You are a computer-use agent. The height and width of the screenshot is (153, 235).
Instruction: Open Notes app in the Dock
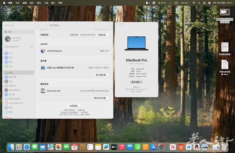98,147
